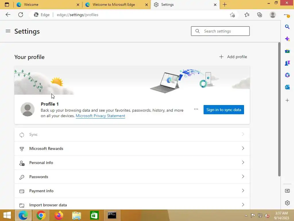The width and height of the screenshot is (294, 221).
Task: Open the sidebar Search icon
Action: 287,27
